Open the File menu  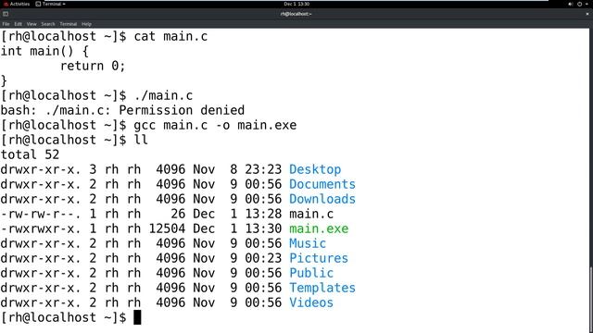6,24
